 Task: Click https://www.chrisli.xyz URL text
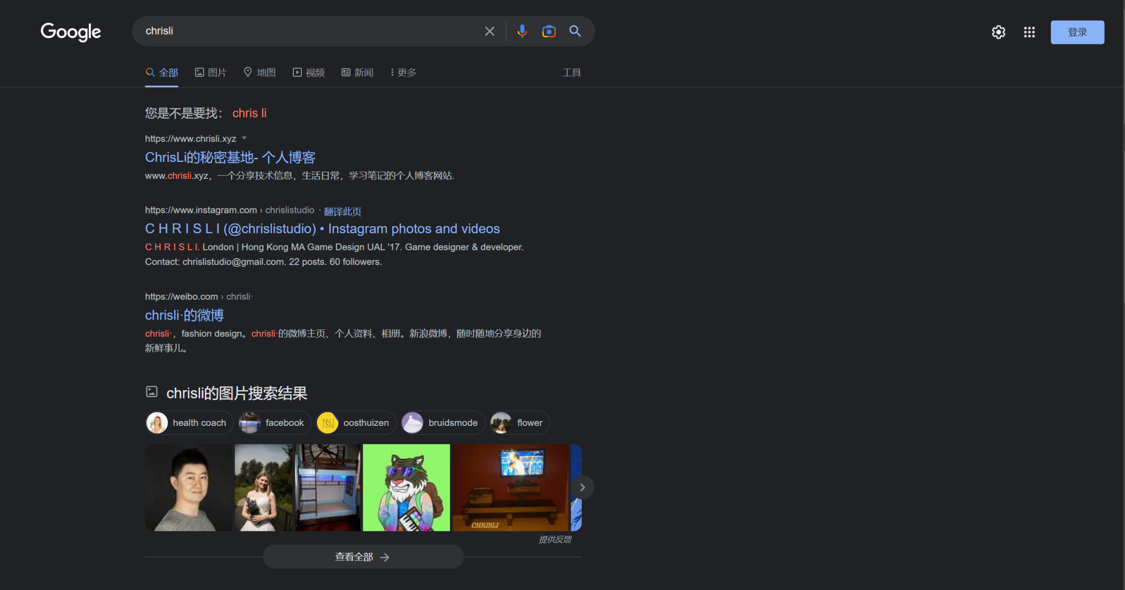191,138
